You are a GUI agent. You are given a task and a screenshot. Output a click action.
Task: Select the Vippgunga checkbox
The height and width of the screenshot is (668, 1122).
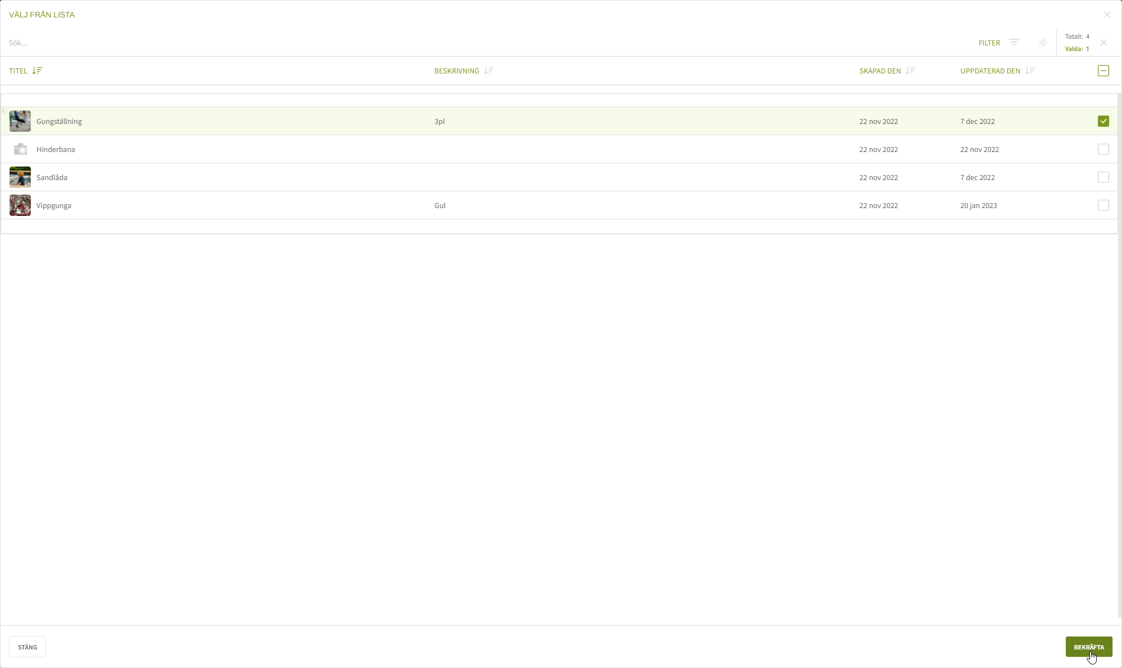1103,205
